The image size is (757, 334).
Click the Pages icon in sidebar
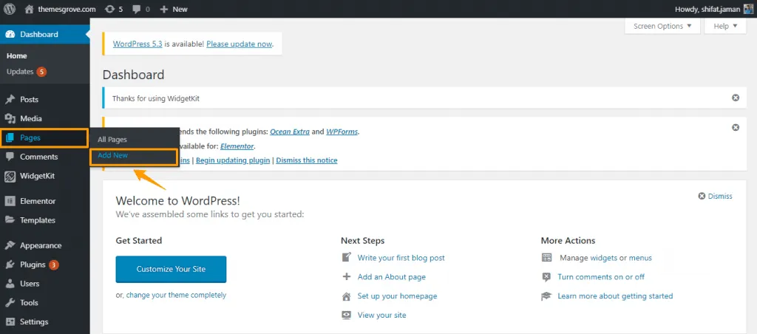10,138
